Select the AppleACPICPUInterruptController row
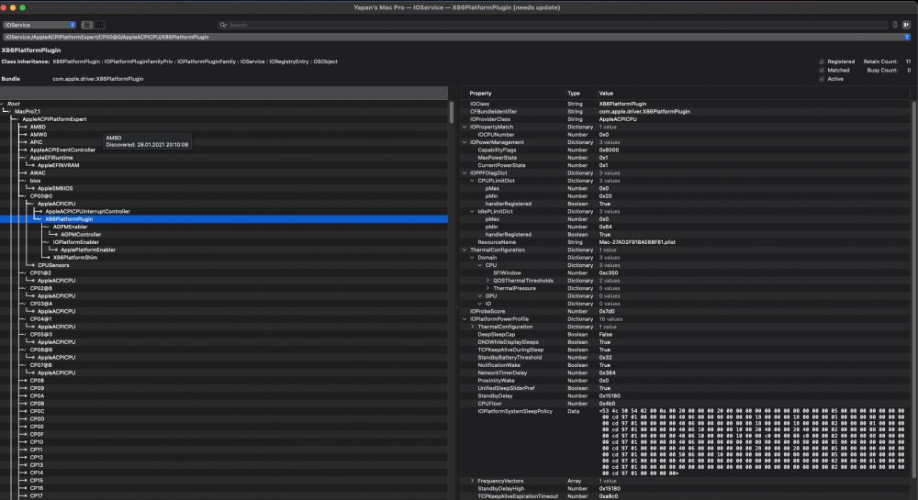The width and height of the screenshot is (918, 500). click(x=224, y=211)
